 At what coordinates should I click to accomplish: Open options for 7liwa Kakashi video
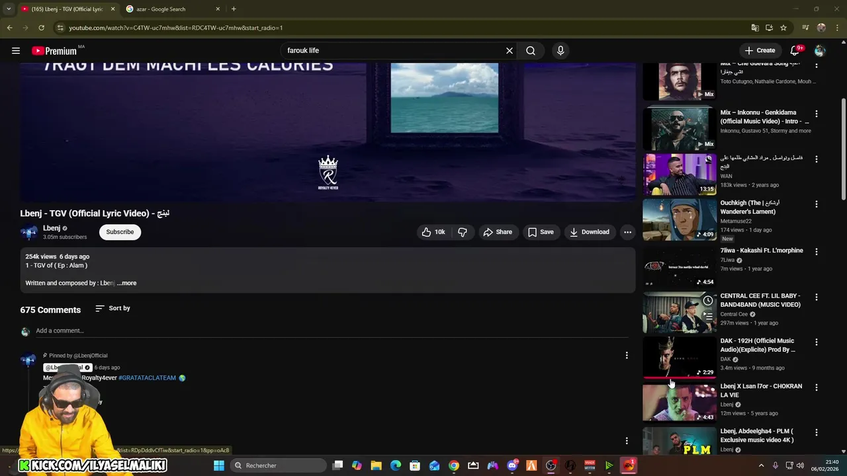[x=816, y=252]
